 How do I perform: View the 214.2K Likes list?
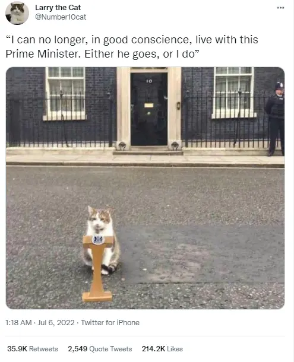coord(162,348)
